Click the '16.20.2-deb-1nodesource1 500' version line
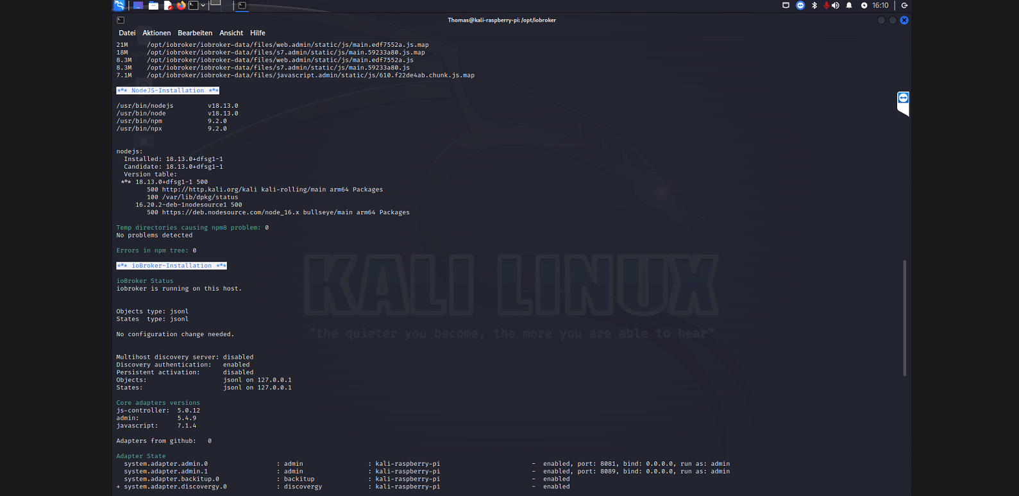 (189, 205)
